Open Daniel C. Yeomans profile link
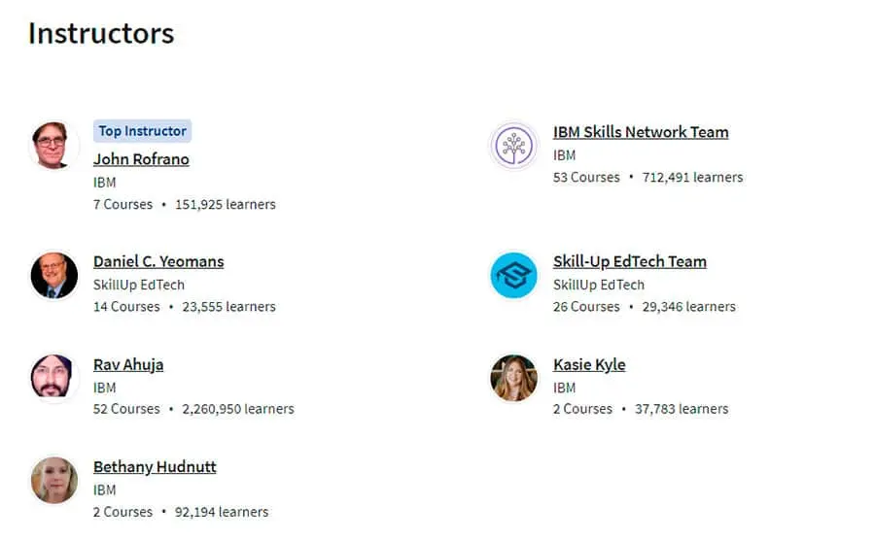This screenshot has width=875, height=541. pyautogui.click(x=158, y=261)
